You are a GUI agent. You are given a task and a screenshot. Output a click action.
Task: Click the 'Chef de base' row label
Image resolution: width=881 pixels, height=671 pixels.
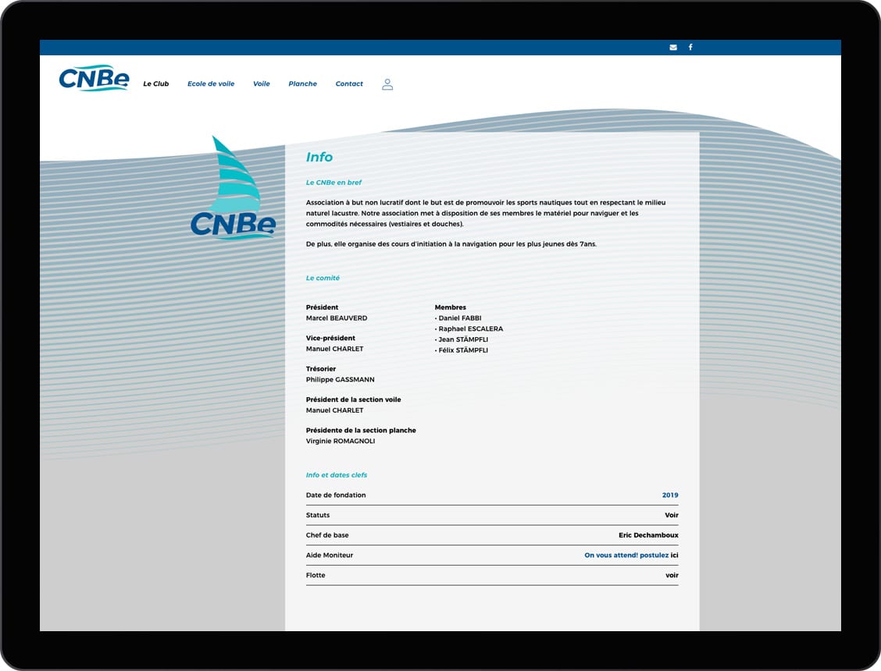tap(327, 535)
